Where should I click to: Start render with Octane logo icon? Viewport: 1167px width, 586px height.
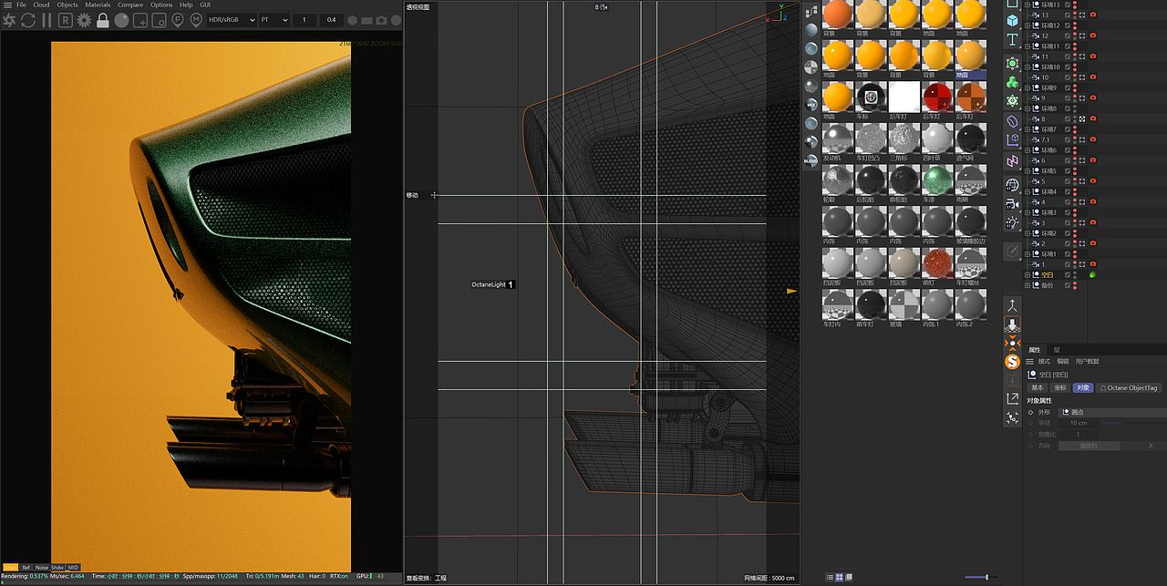8,19
